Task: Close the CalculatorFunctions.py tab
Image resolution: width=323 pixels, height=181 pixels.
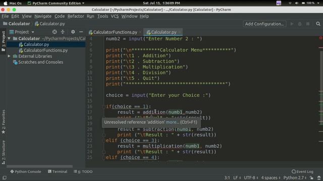Action: point(140,32)
